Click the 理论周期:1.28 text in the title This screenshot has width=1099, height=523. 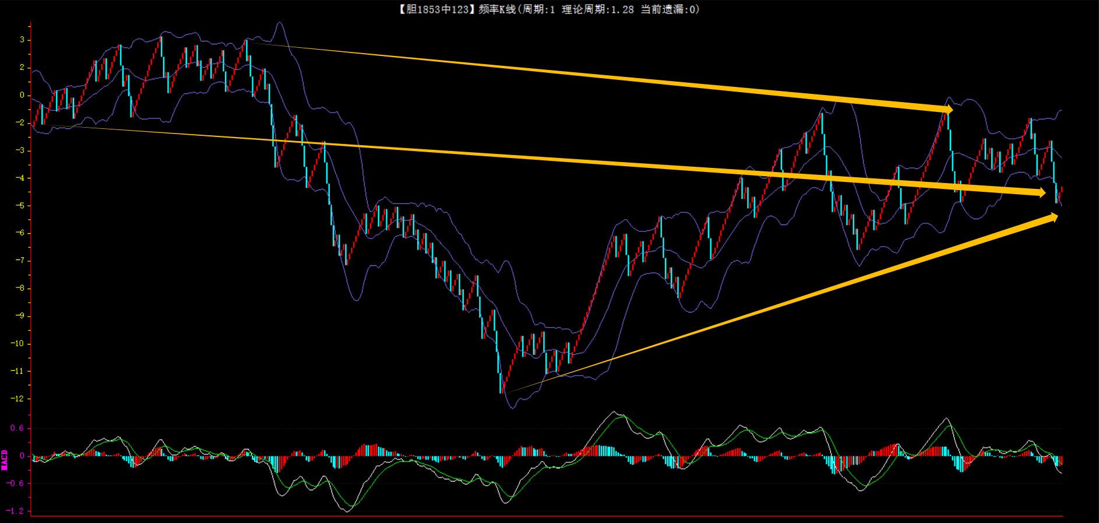pos(597,9)
